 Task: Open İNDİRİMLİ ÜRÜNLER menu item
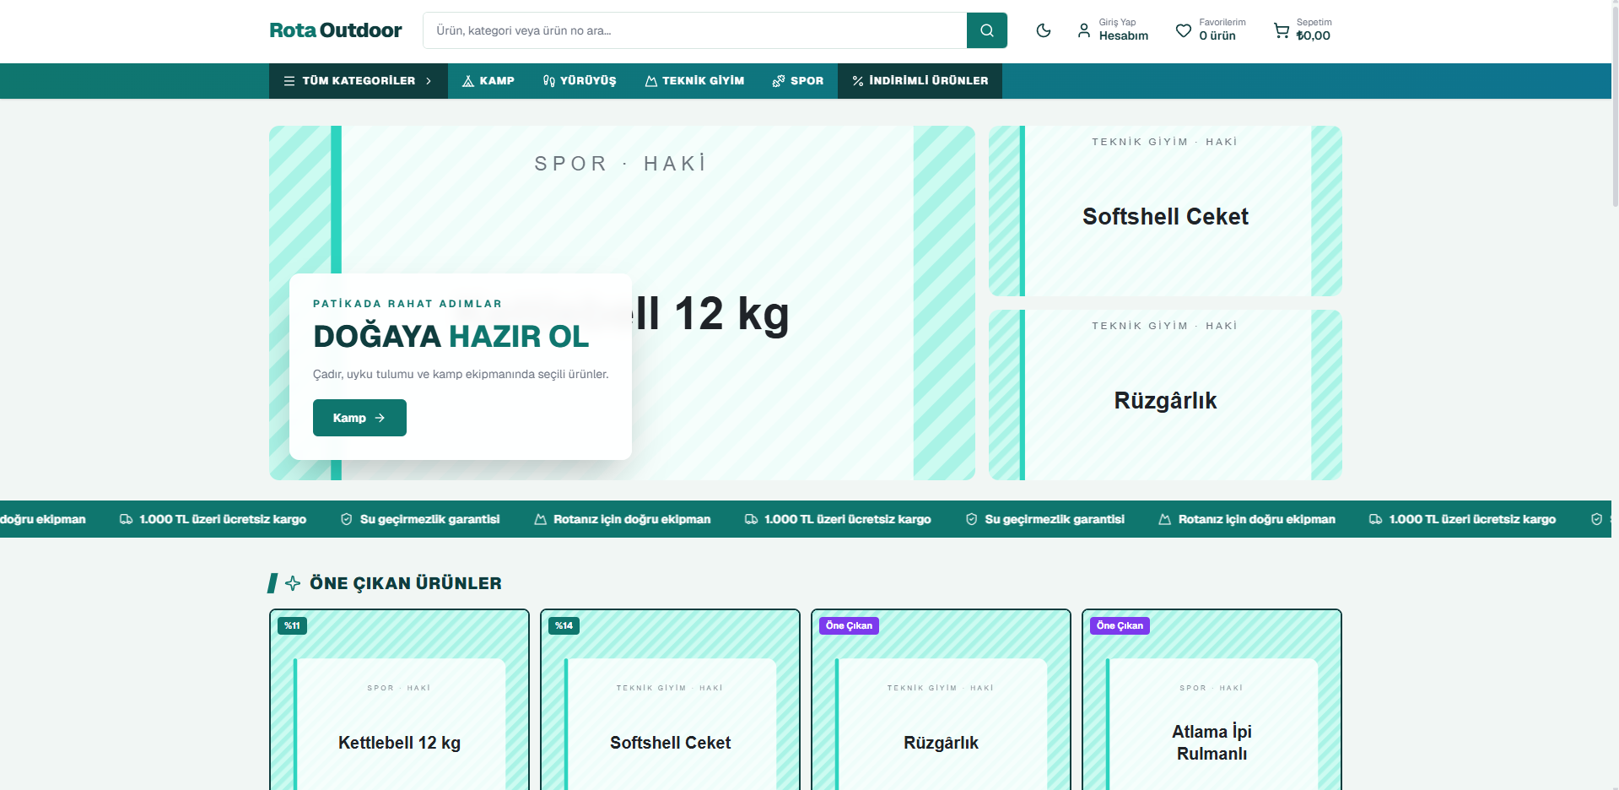pos(920,81)
